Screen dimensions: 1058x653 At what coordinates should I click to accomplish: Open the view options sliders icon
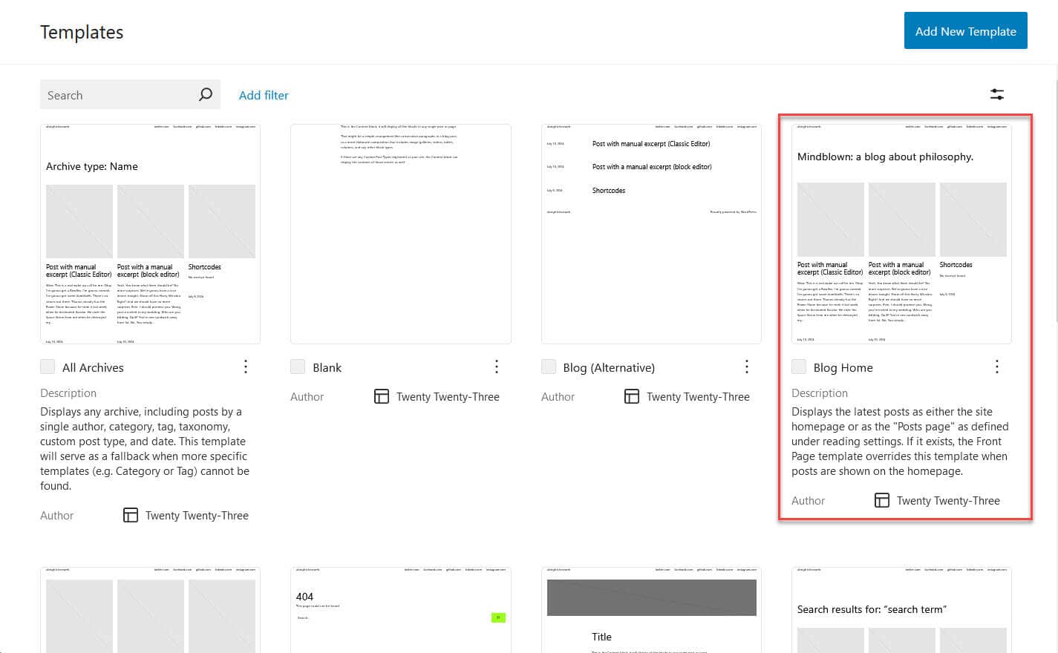click(996, 94)
